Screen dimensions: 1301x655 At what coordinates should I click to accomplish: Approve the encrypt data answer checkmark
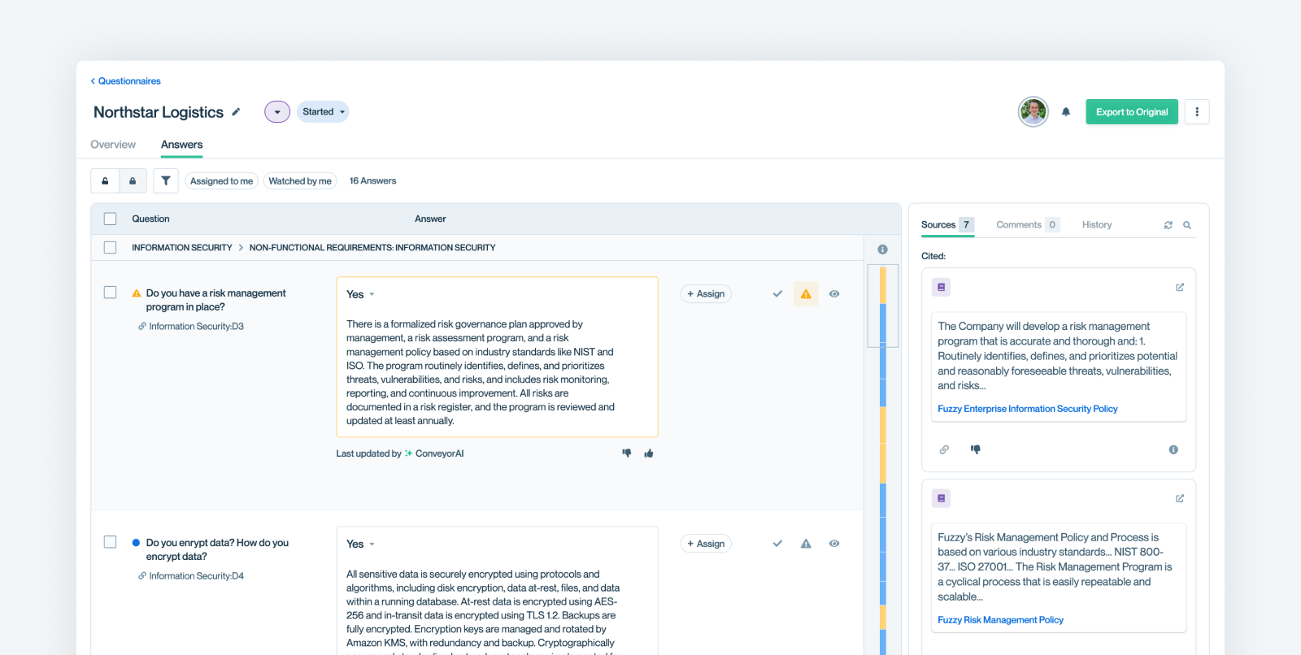pos(777,544)
